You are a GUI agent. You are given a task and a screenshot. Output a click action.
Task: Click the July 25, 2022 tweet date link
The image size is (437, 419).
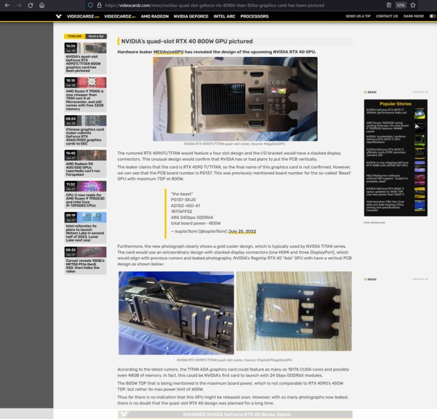coord(242,232)
